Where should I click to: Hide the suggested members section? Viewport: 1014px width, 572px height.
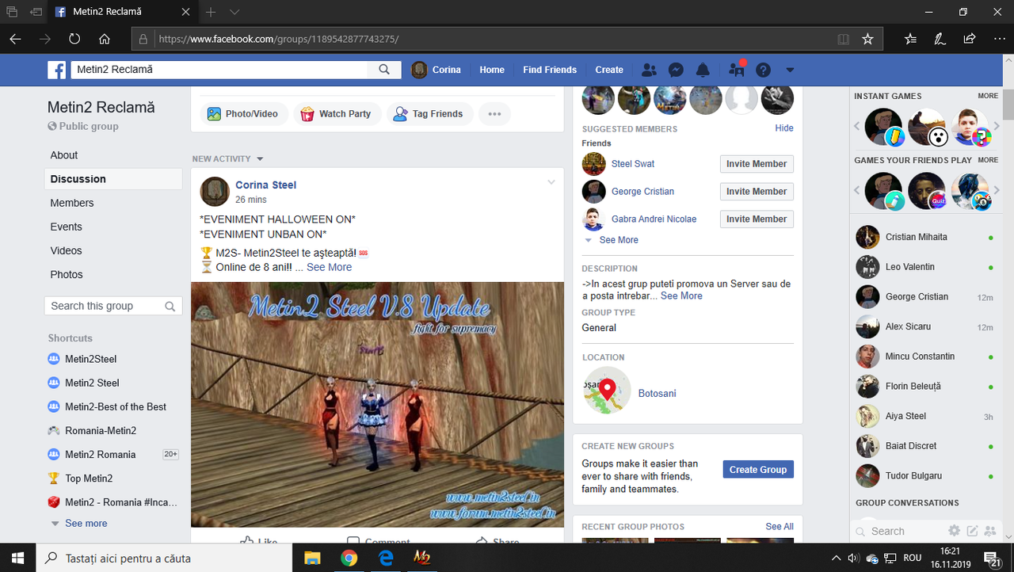pyautogui.click(x=784, y=128)
